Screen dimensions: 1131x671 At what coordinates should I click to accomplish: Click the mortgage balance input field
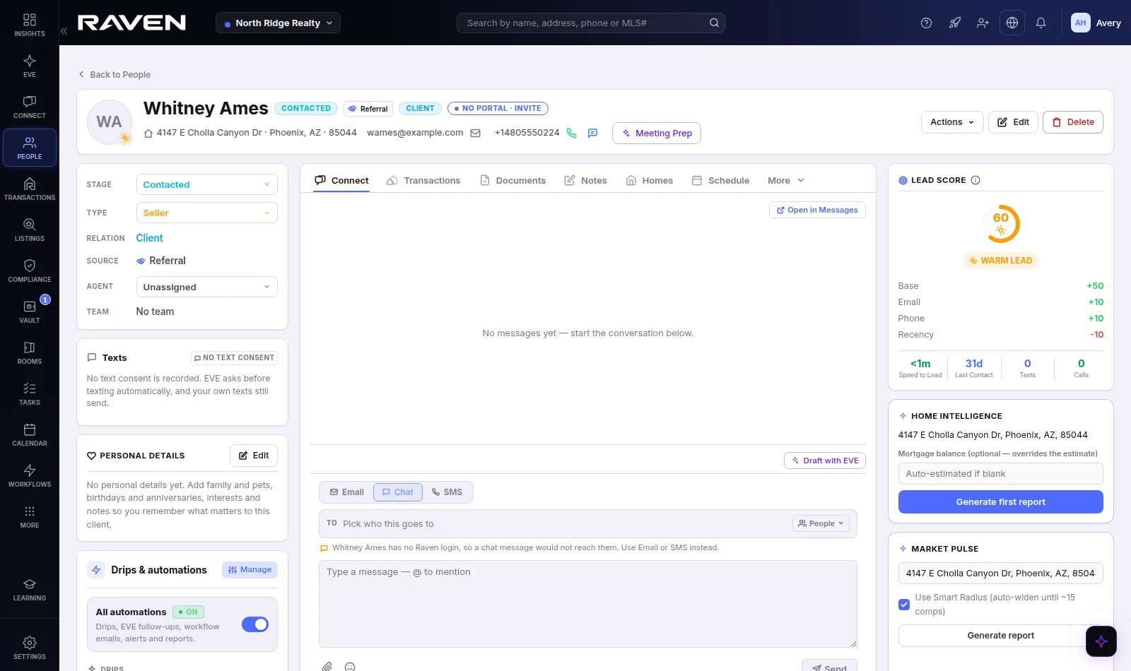[x=1000, y=473]
